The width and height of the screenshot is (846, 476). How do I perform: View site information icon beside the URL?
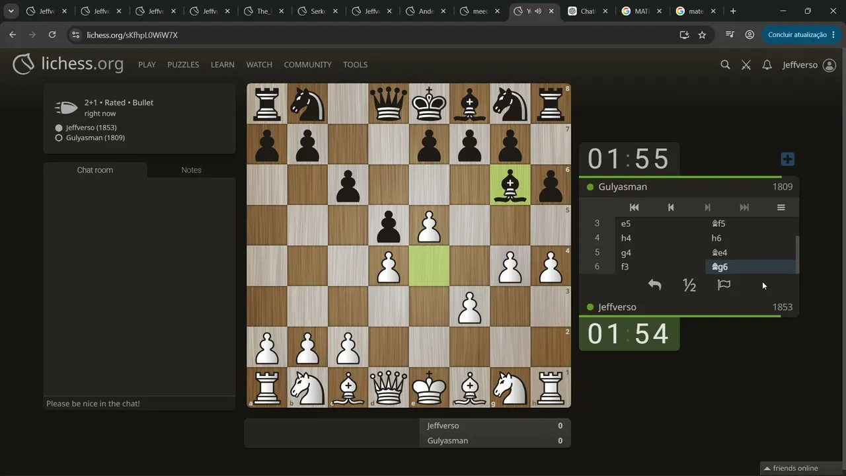coord(75,35)
